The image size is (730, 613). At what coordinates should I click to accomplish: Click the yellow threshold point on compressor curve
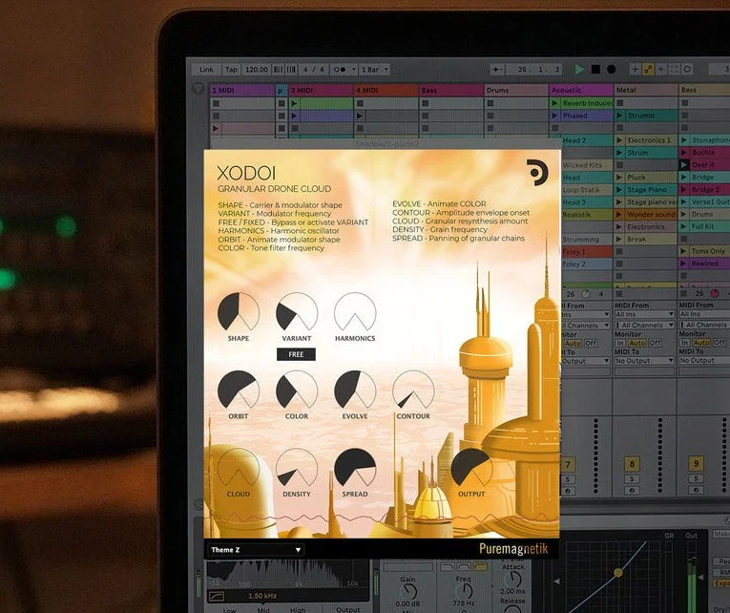[617, 573]
